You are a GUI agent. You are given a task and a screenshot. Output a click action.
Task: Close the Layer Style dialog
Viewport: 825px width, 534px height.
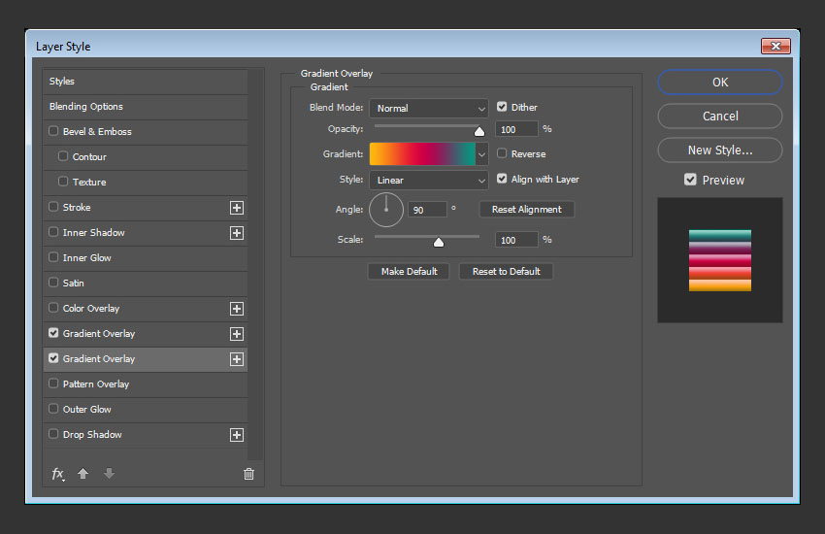click(x=775, y=47)
